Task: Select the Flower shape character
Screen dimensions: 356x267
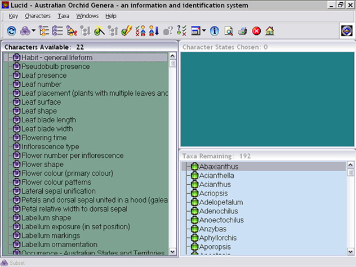Action: 42,164
